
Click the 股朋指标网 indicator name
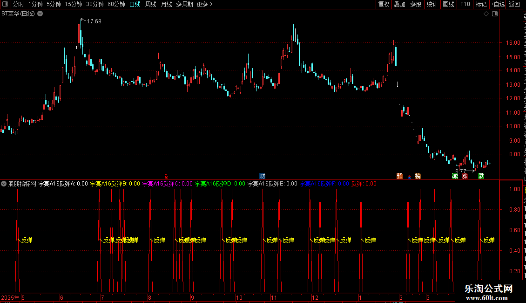22,184
